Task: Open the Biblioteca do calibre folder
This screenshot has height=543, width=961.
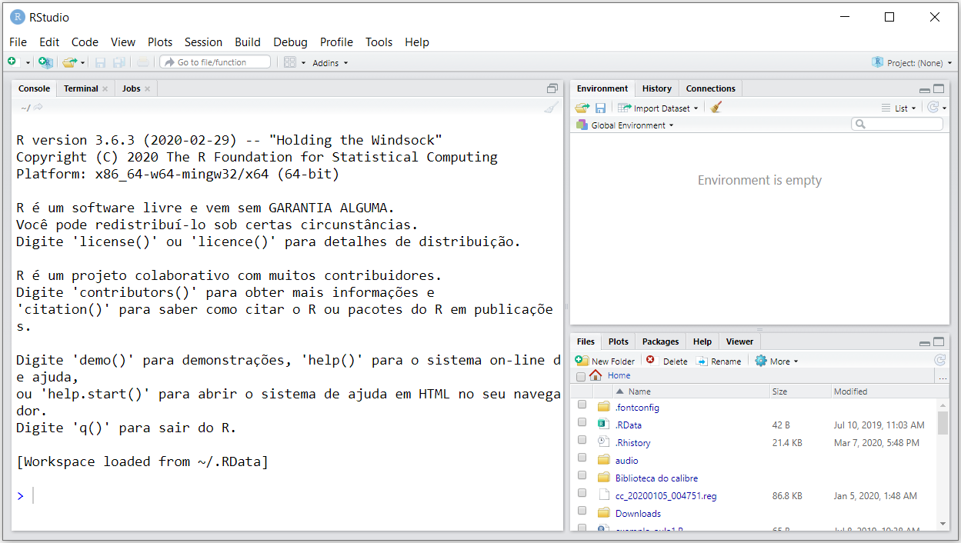Action: pyautogui.click(x=656, y=478)
